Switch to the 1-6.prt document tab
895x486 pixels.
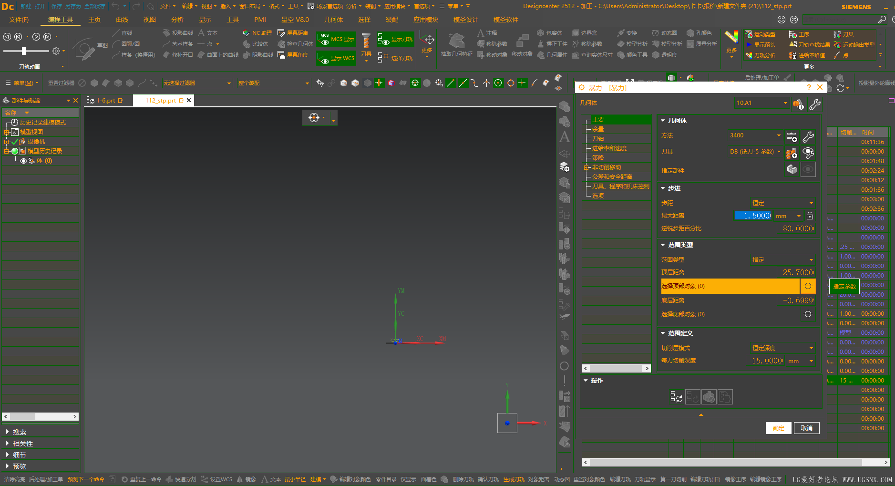pyautogui.click(x=105, y=101)
